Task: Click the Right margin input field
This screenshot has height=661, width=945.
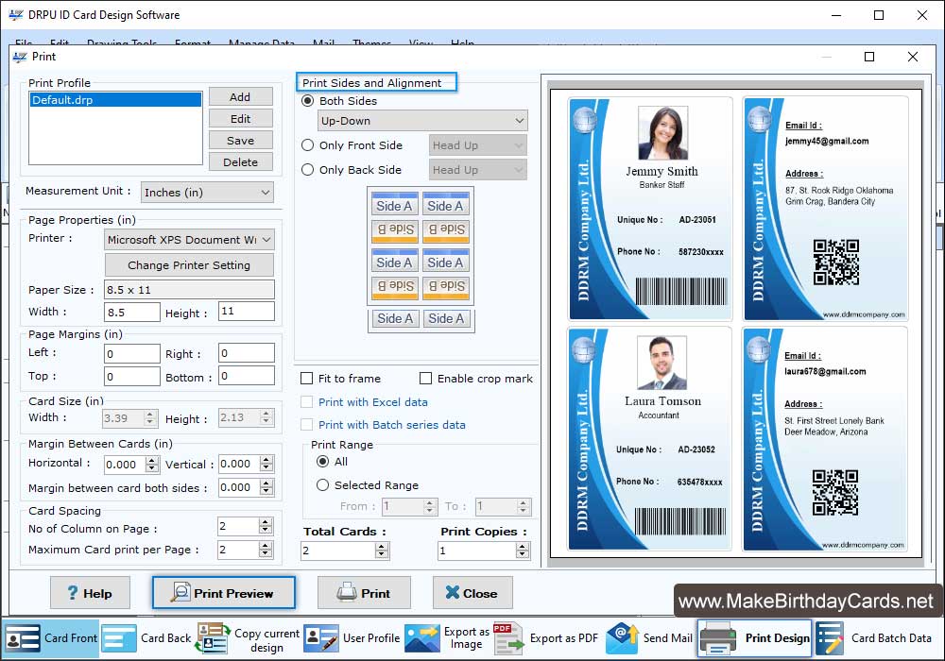Action: (x=247, y=353)
